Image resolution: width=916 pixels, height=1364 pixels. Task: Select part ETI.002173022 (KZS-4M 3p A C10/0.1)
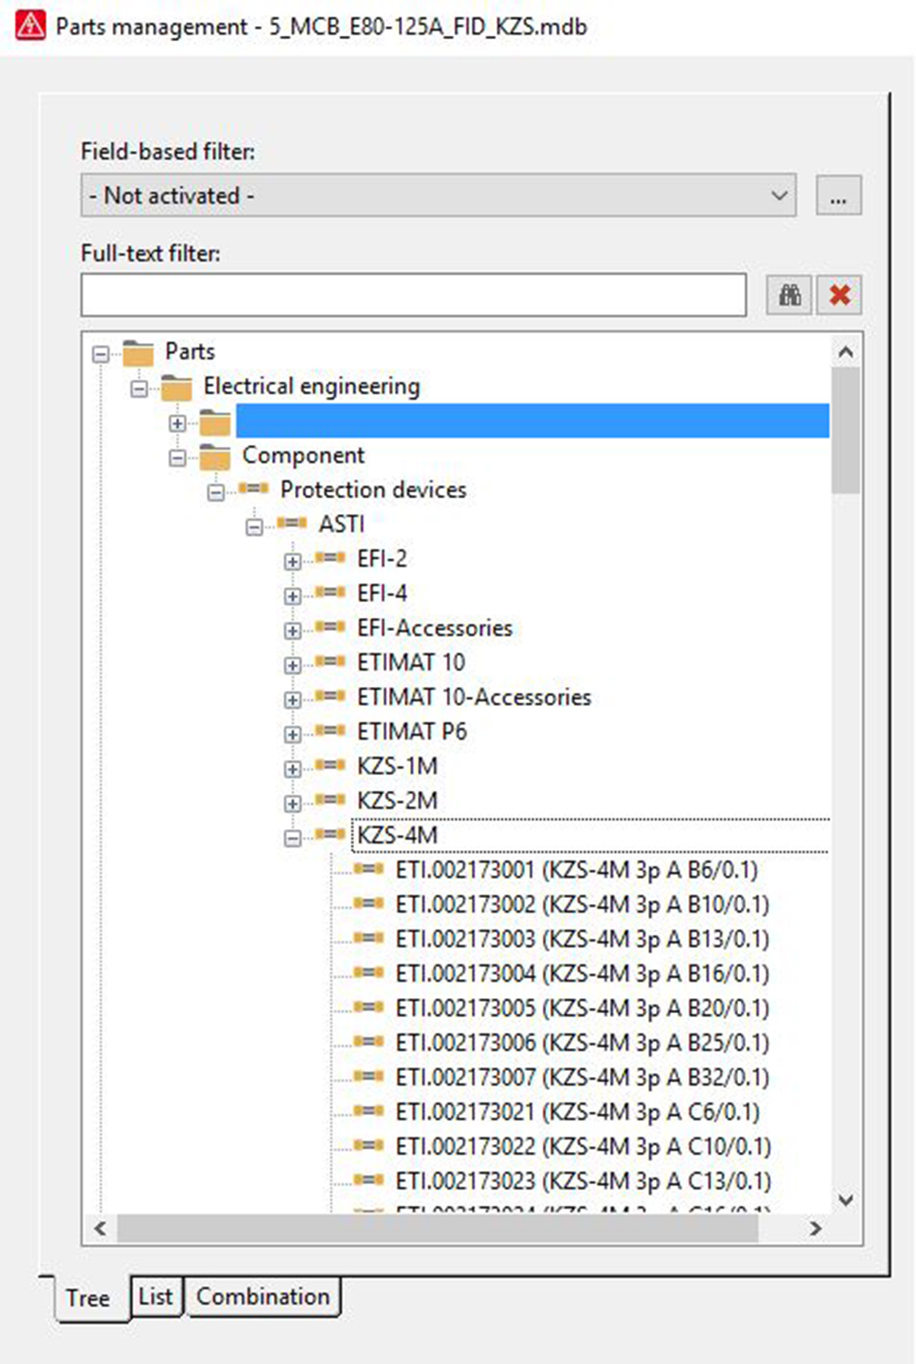(584, 1146)
